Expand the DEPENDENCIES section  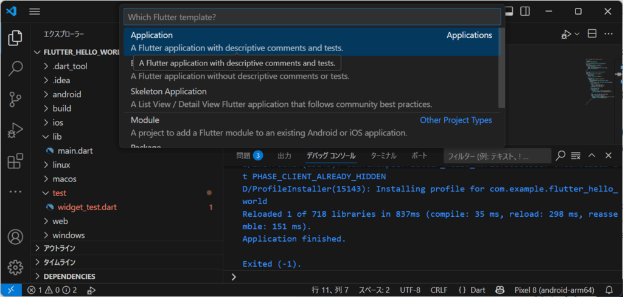tap(127, 276)
